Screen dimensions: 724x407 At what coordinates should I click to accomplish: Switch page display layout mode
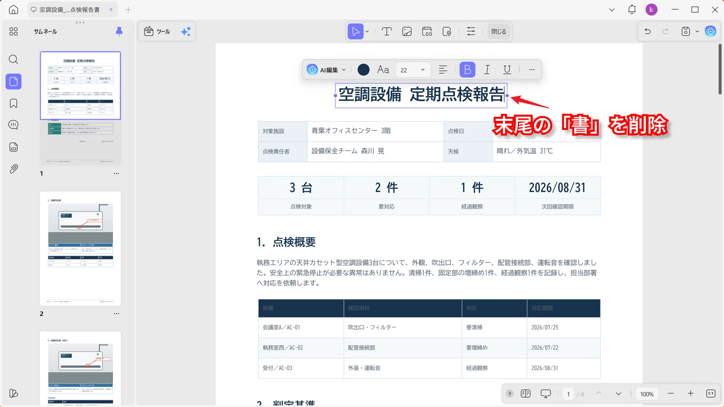[525, 393]
